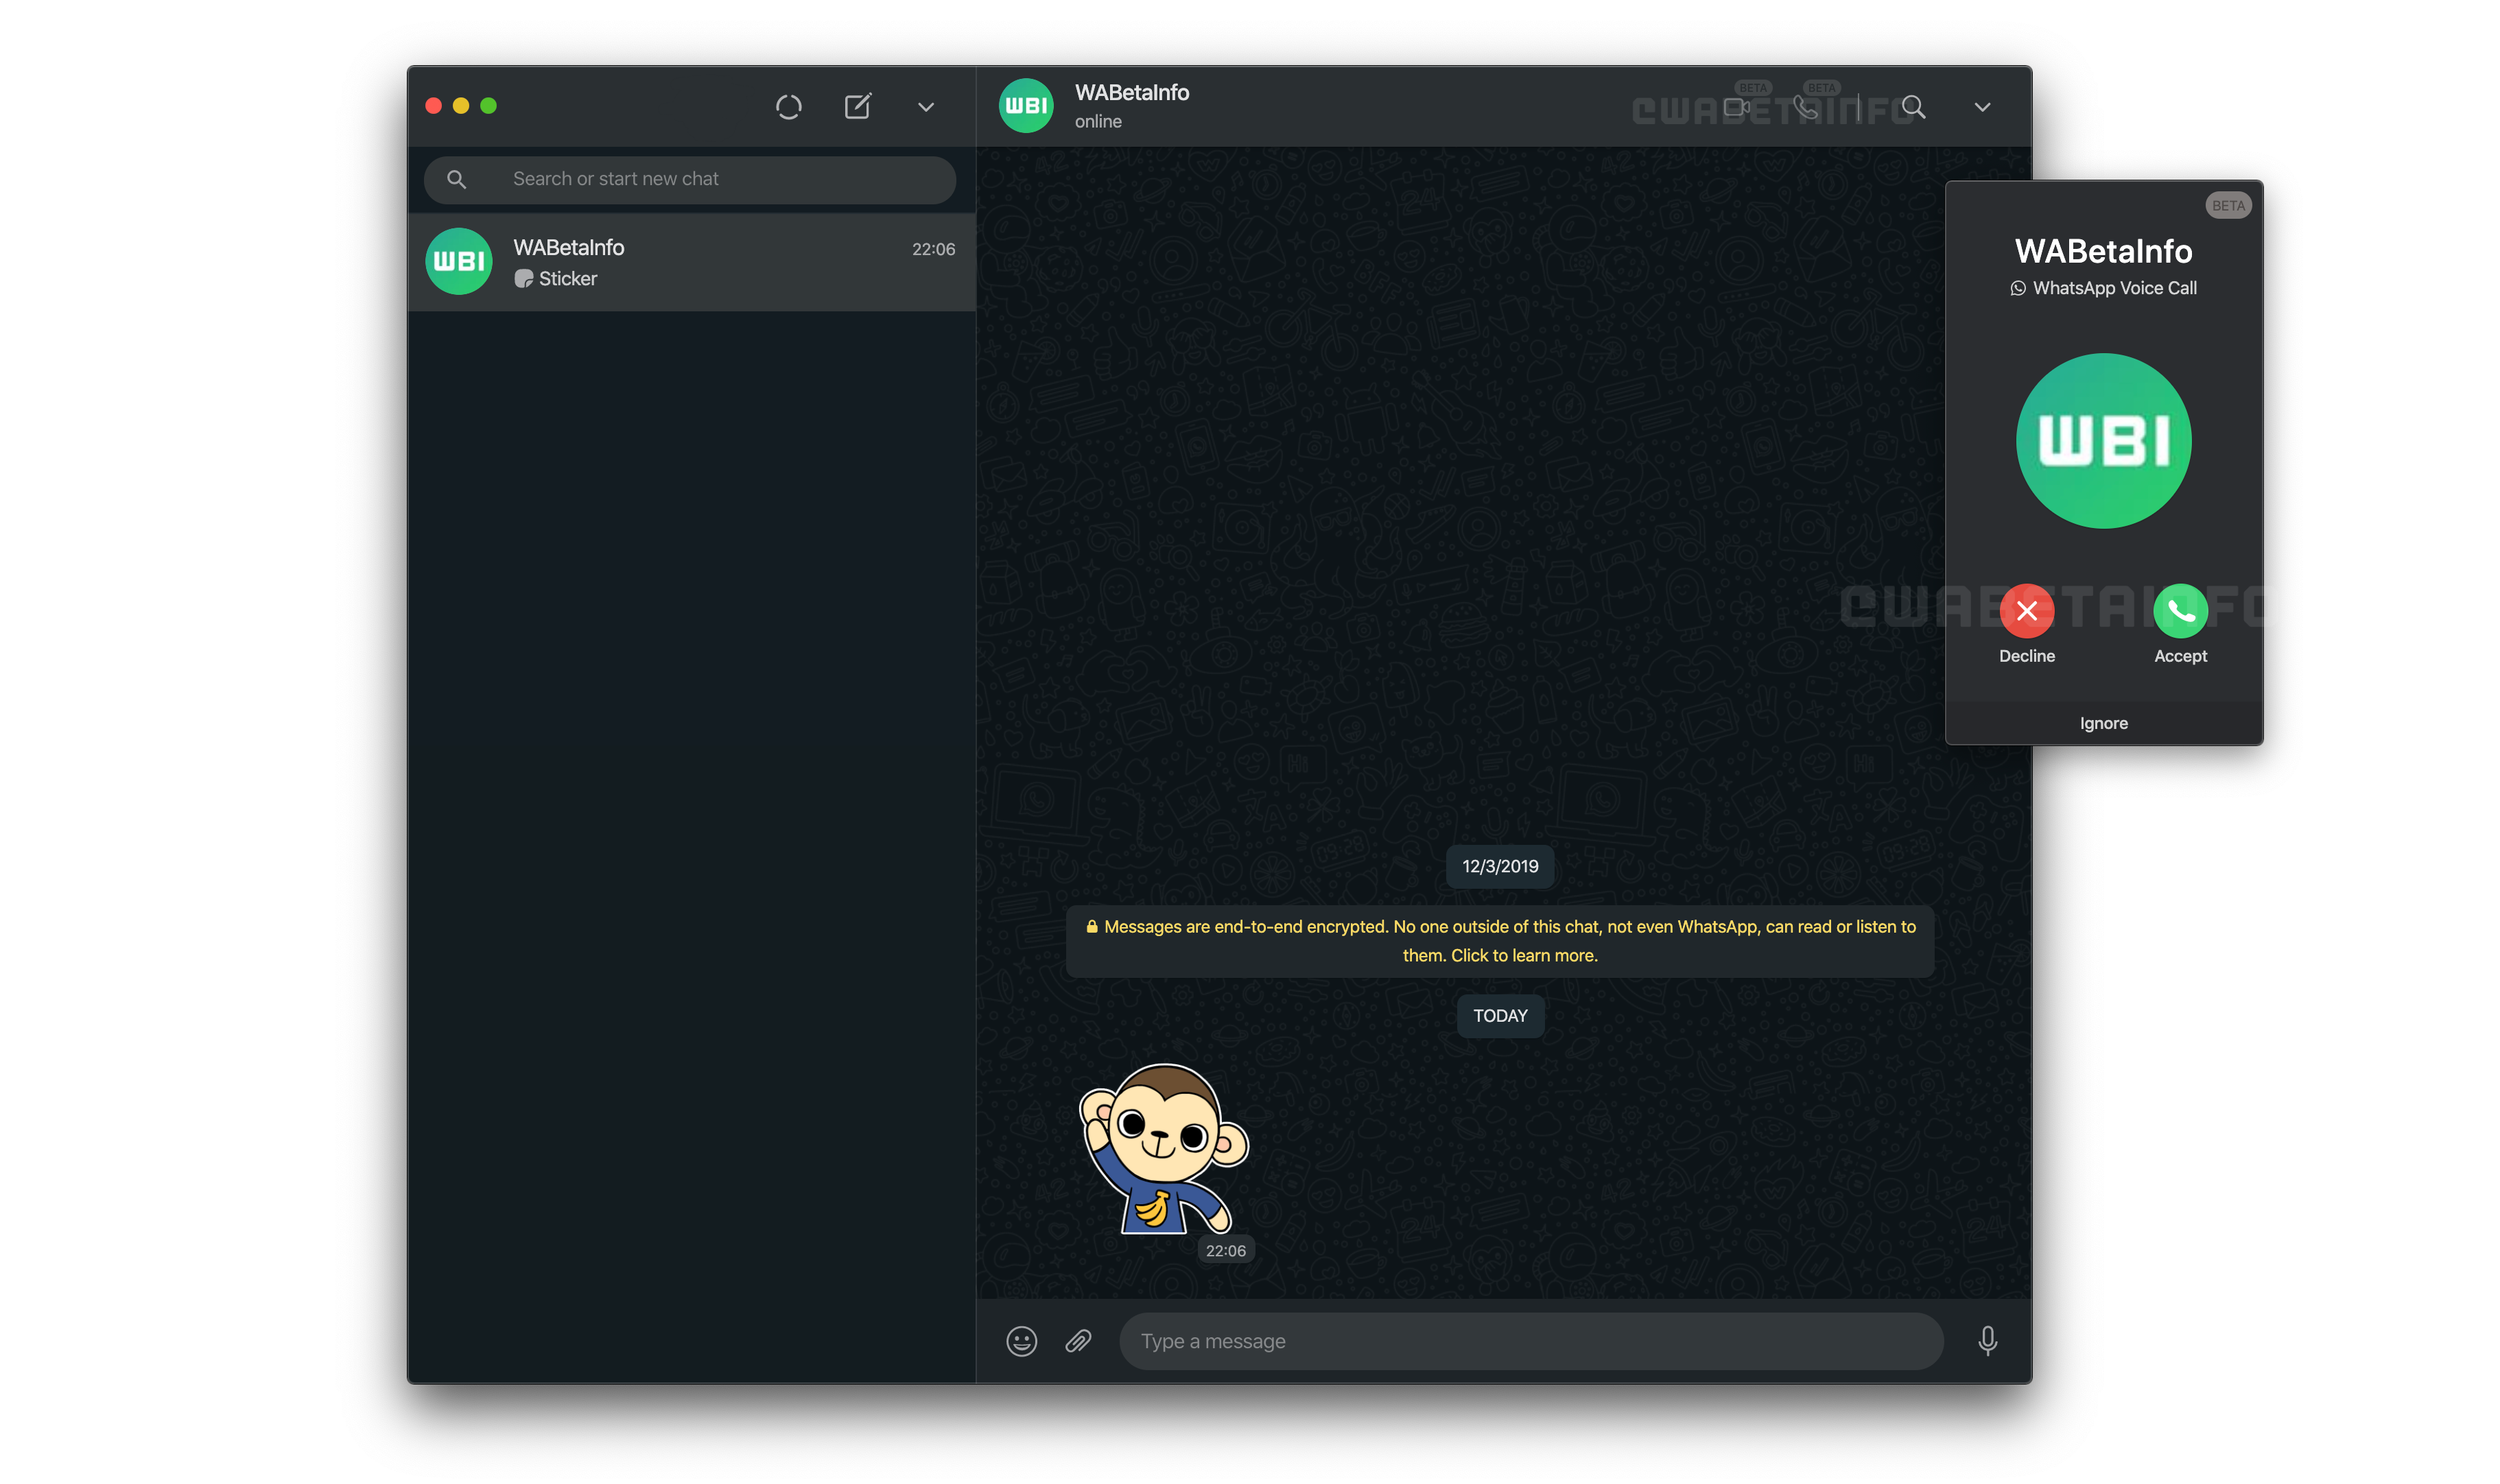
Task: Click the 22:06 time in chat list
Action: click(x=933, y=249)
